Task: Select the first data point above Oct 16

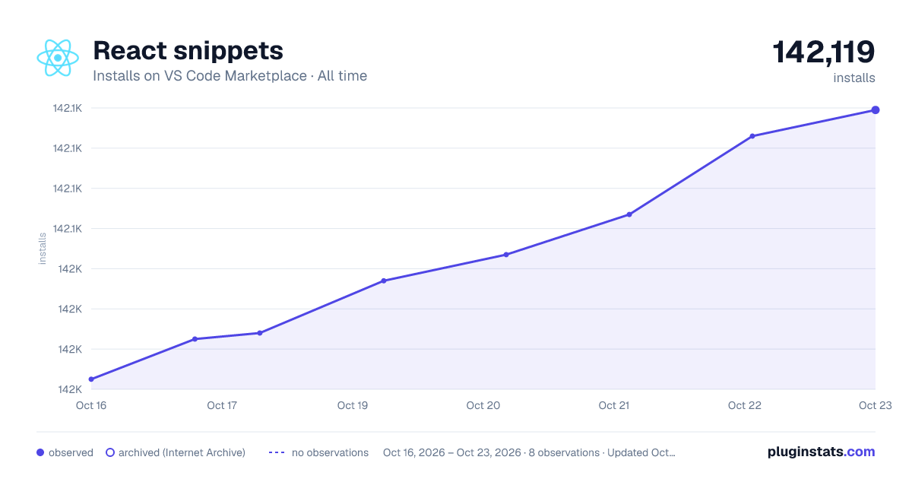Action: click(91, 379)
